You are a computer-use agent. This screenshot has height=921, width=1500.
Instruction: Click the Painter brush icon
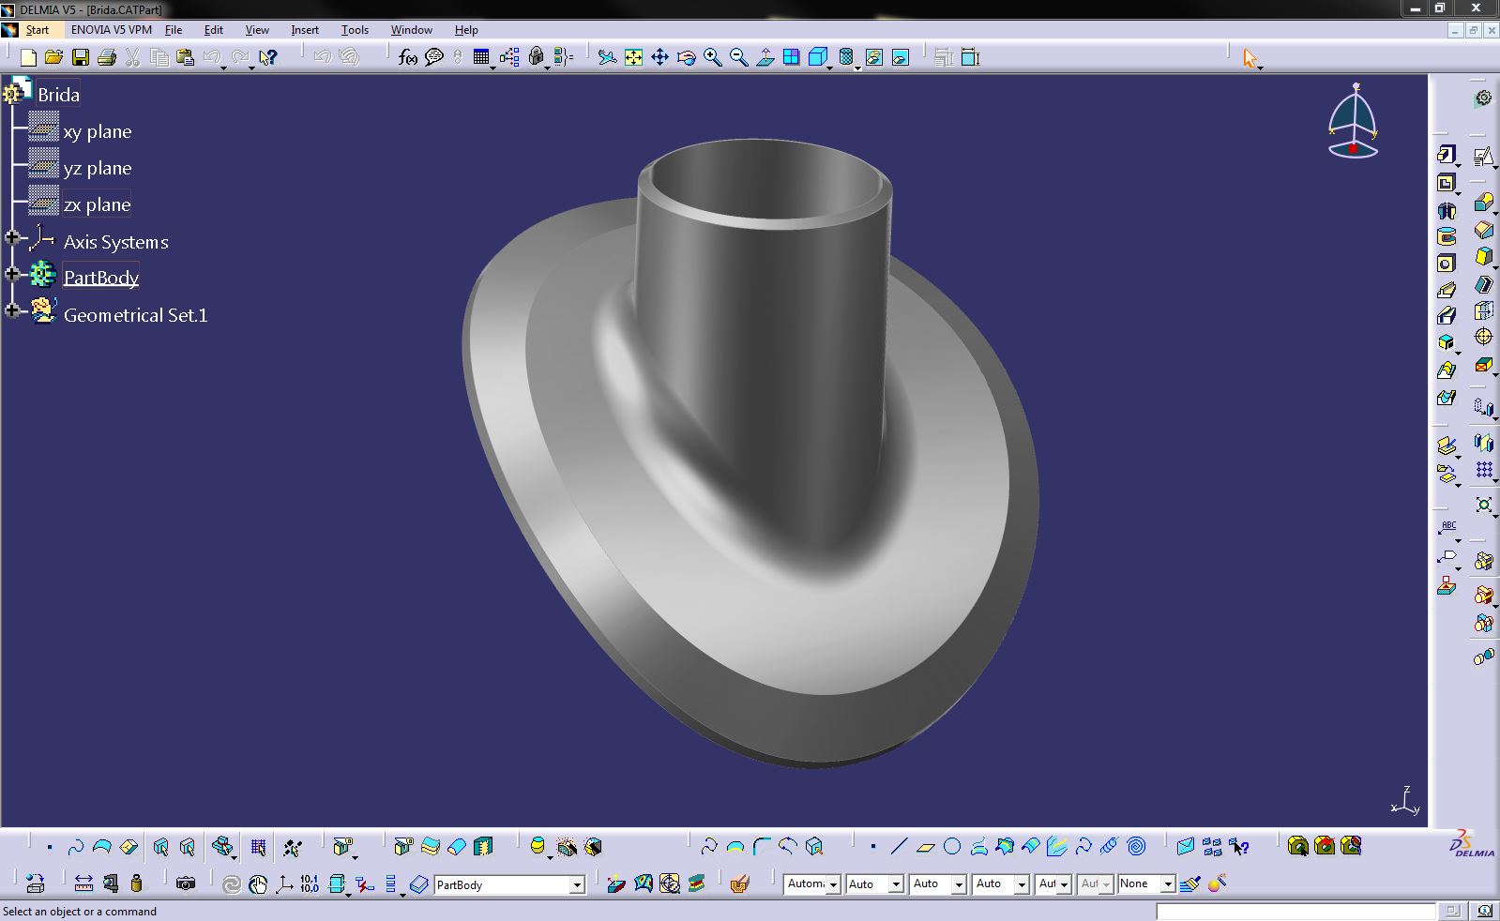coord(1189,883)
